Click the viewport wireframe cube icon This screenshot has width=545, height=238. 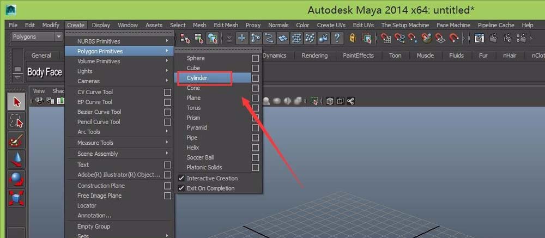coord(330,101)
